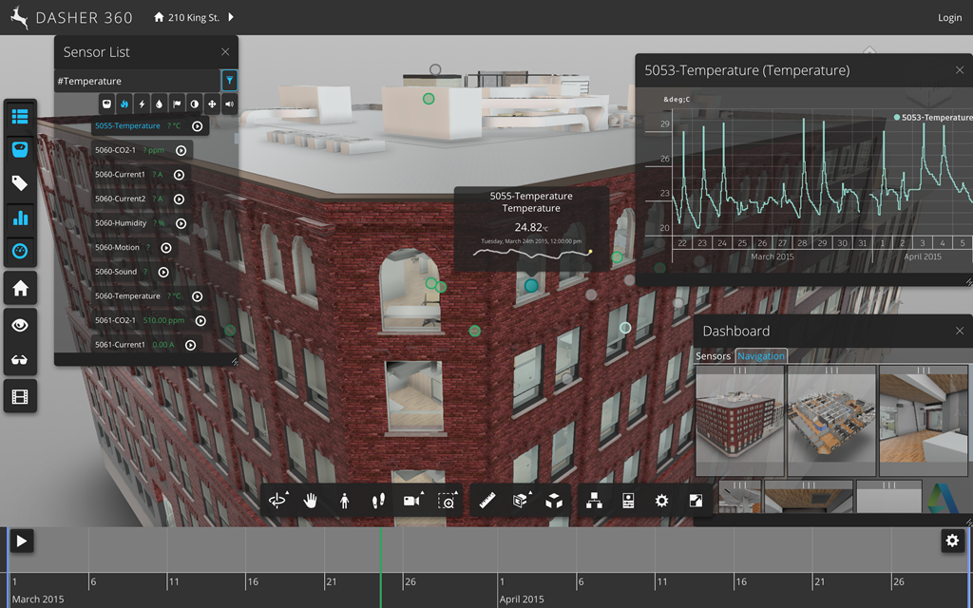Screen dimensions: 973x608
Task: Toggle the sound sensor type filter
Action: click(x=229, y=104)
